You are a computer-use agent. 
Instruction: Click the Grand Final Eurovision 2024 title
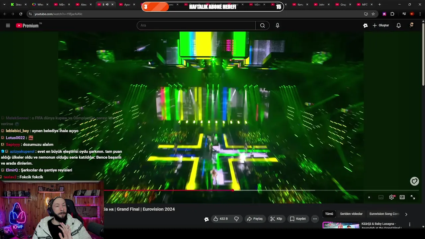(x=139, y=209)
